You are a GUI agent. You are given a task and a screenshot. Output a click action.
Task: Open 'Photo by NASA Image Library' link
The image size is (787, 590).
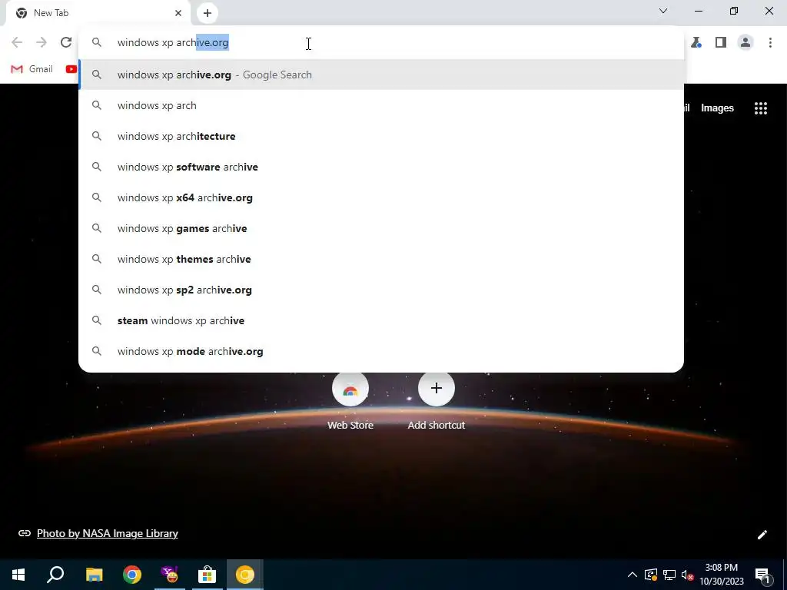[x=108, y=533]
